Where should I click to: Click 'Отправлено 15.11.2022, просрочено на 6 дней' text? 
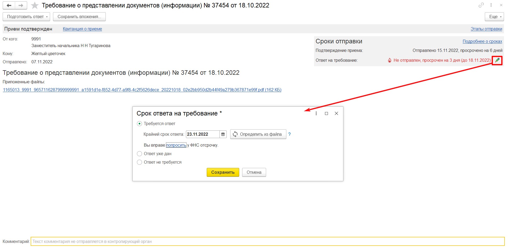pyautogui.click(x=457, y=51)
